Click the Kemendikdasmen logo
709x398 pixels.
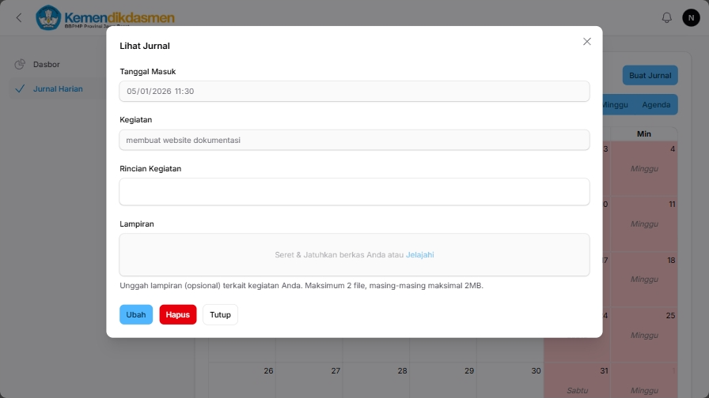click(x=105, y=17)
